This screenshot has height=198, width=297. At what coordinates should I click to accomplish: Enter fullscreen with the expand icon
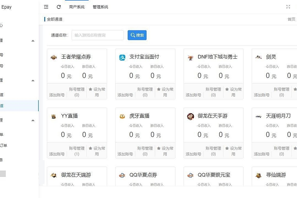pos(288,7)
